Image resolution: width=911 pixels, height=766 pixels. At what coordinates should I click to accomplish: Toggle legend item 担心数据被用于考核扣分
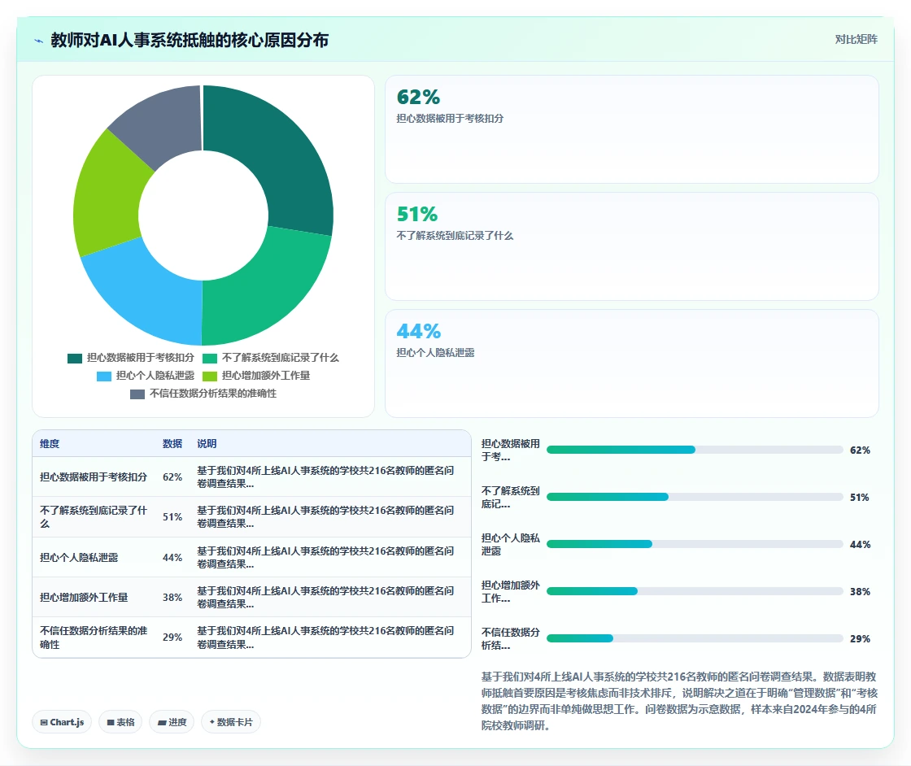coord(131,358)
